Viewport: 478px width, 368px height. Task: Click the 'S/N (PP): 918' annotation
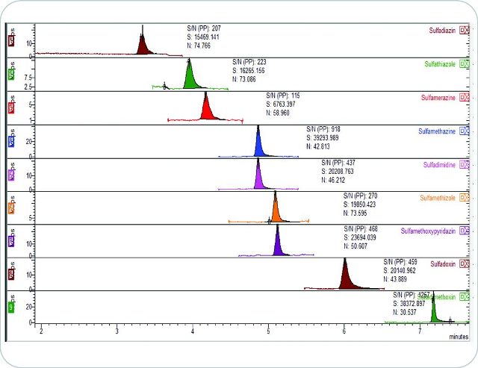click(323, 129)
